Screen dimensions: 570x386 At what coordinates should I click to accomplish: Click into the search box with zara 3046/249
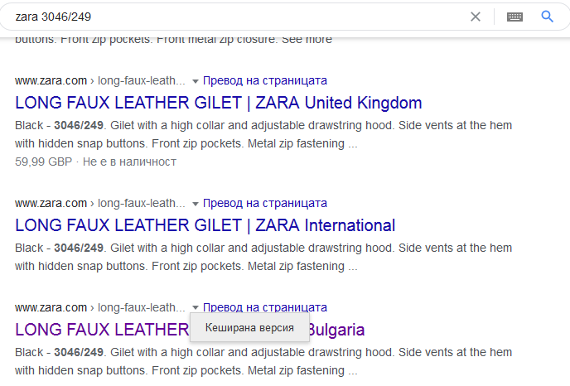(232, 17)
